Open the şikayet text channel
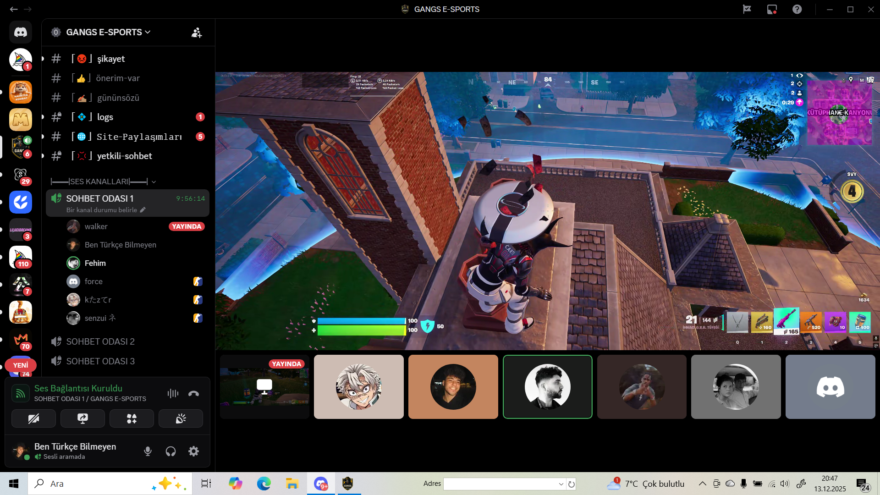 point(127,59)
